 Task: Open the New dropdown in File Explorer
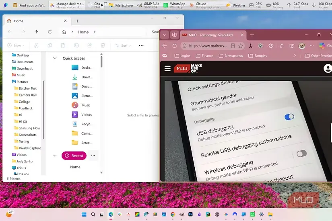16,45
